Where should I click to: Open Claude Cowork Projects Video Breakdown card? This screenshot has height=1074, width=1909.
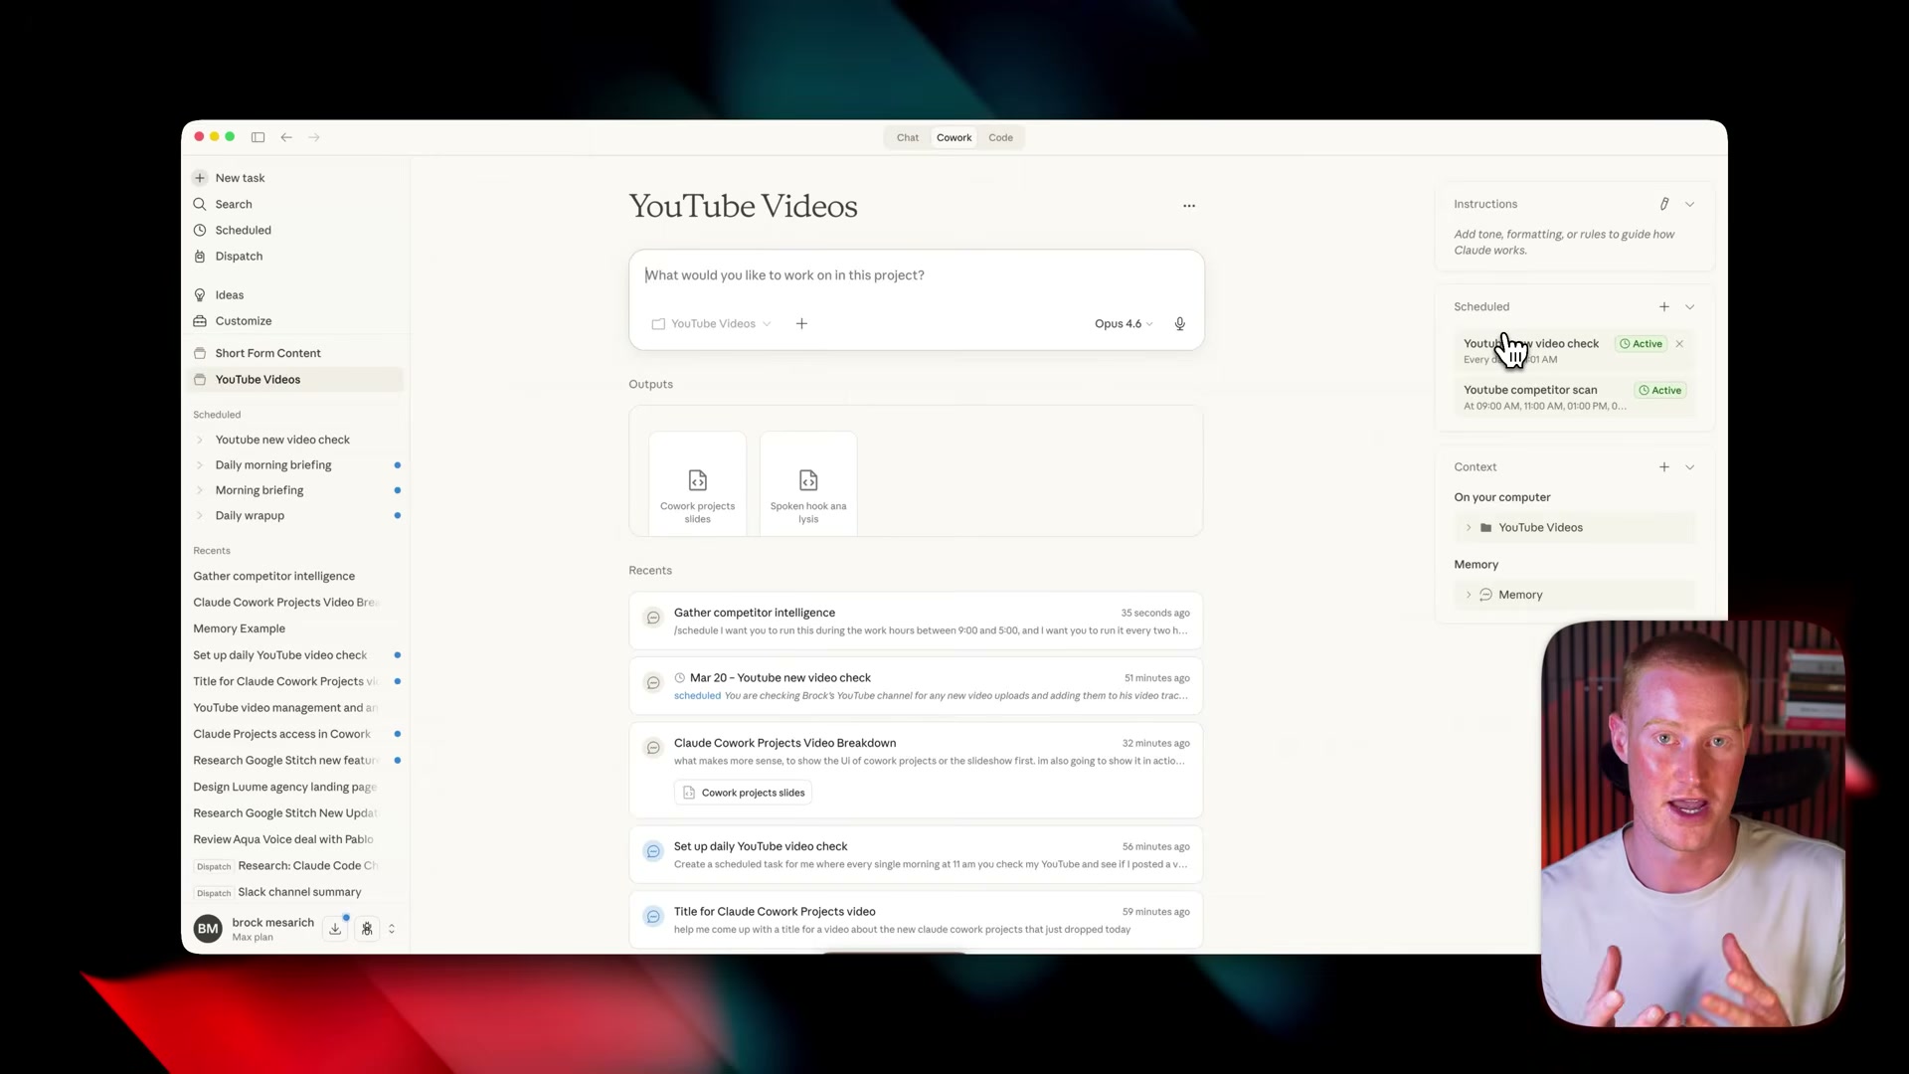coord(916,771)
